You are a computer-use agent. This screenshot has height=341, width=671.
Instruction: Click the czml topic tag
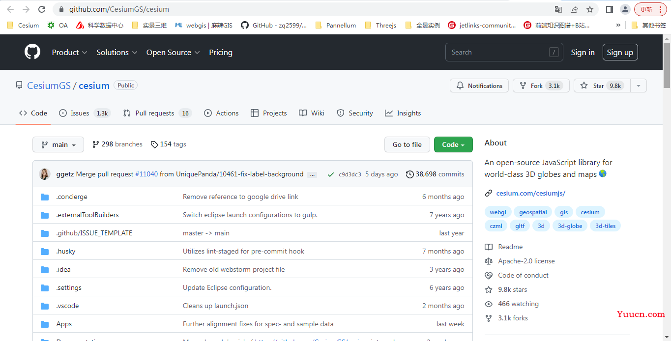496,226
